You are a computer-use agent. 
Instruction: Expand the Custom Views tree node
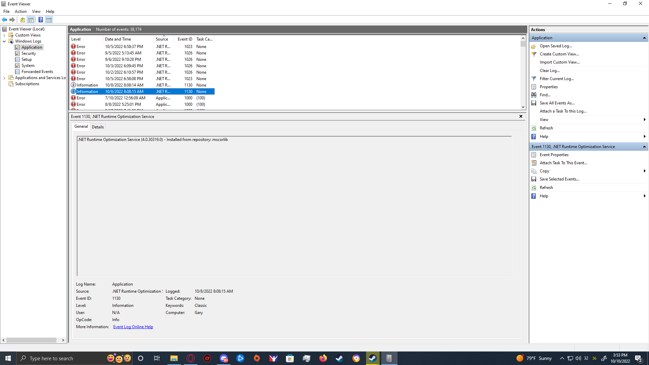(4, 35)
